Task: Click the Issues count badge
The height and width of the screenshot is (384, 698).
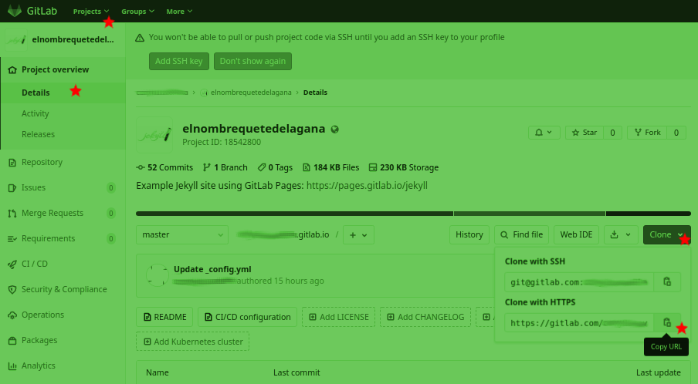Action: (111, 188)
